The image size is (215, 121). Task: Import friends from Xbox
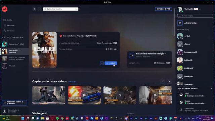click(x=195, y=95)
